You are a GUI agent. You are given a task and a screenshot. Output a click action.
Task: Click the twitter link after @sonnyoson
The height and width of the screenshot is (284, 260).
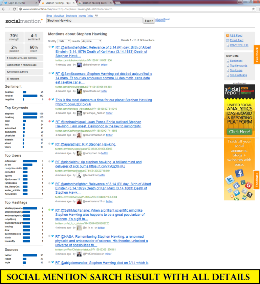pos(105,153)
